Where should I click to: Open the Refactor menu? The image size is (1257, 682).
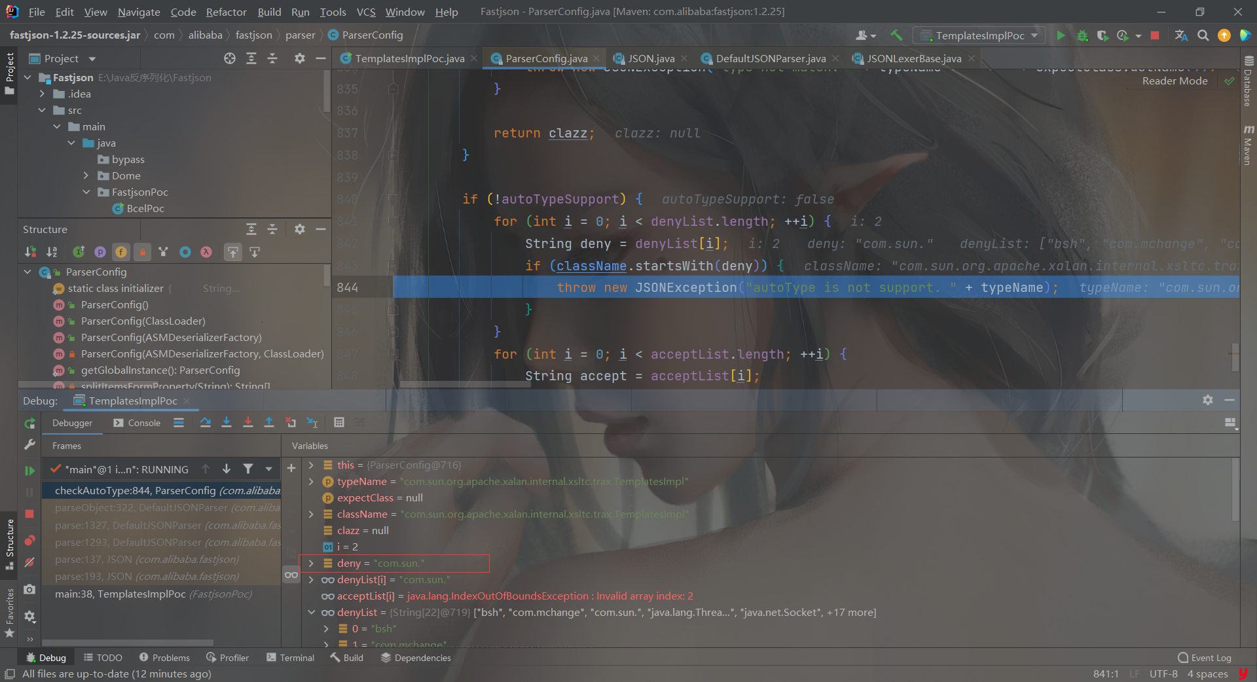226,12
